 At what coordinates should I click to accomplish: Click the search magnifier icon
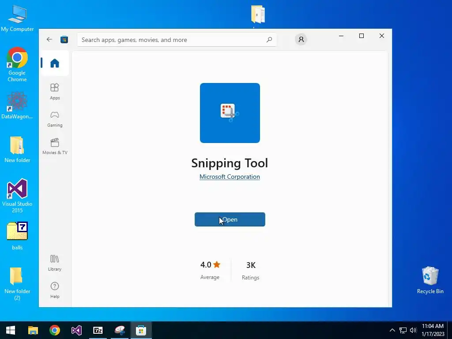coord(269,40)
